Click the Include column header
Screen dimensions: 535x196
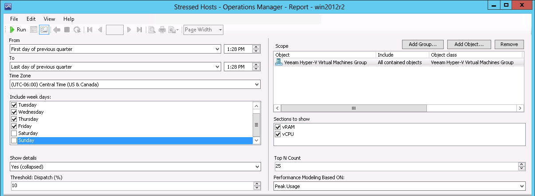(402, 55)
